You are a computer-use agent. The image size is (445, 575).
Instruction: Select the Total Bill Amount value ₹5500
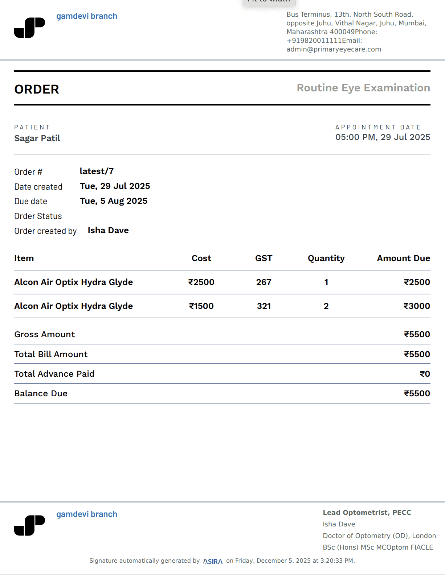point(417,354)
